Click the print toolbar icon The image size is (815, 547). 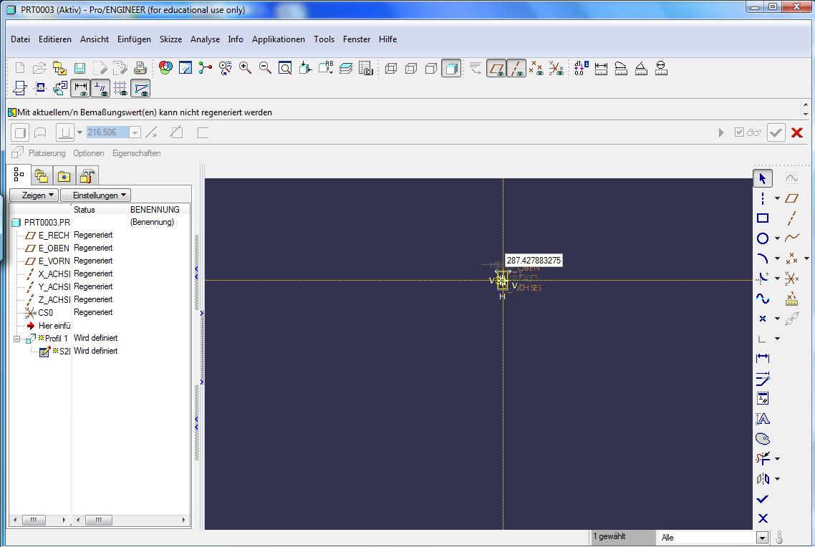140,68
